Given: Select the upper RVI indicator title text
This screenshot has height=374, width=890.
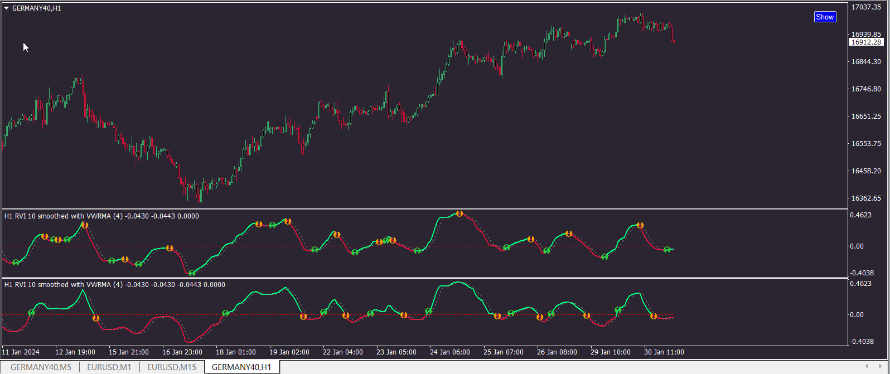Looking at the screenshot, I should tap(101, 216).
